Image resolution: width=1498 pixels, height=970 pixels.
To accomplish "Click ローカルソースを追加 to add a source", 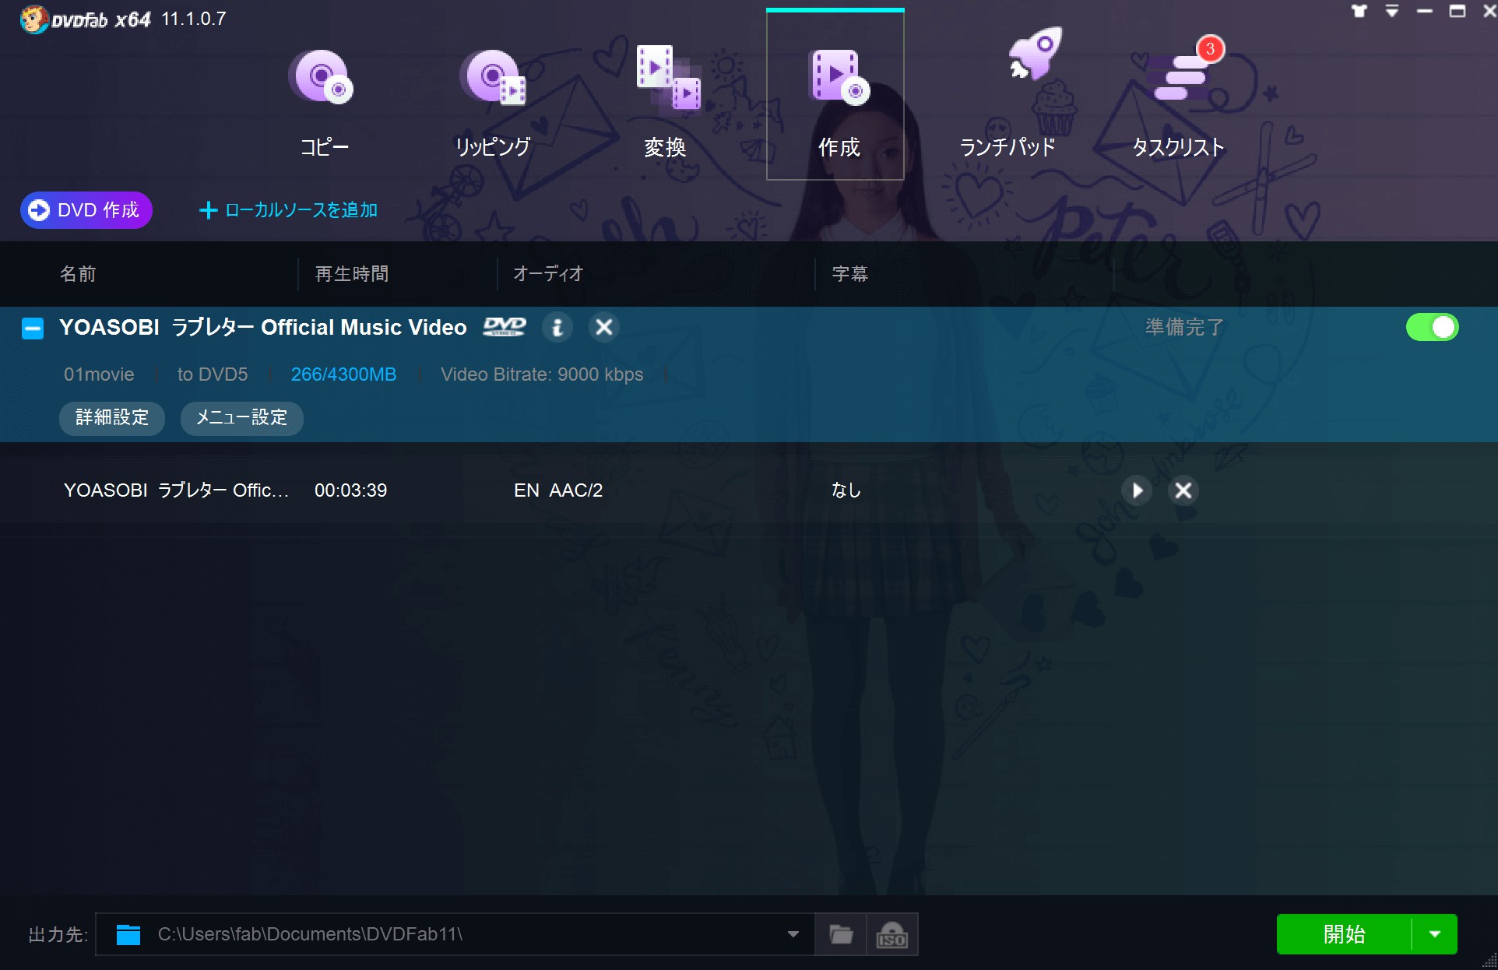I will click(289, 210).
